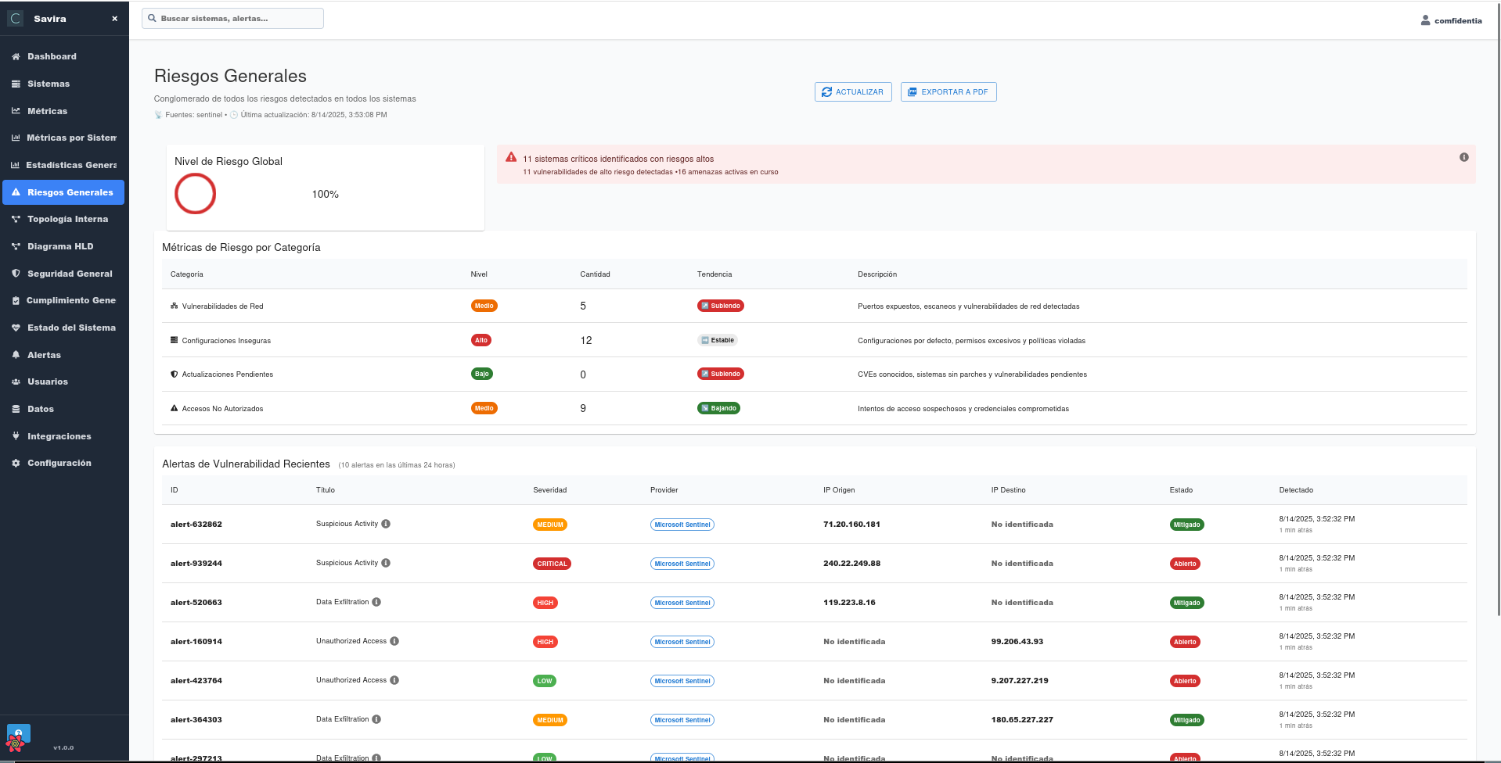Click the Severidad column header
Viewport: 1501px width, 763px height.
(549, 490)
